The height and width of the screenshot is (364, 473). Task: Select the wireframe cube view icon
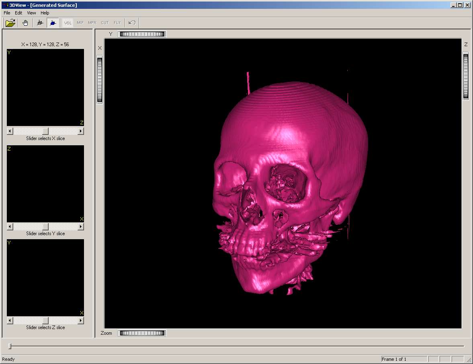(40, 23)
